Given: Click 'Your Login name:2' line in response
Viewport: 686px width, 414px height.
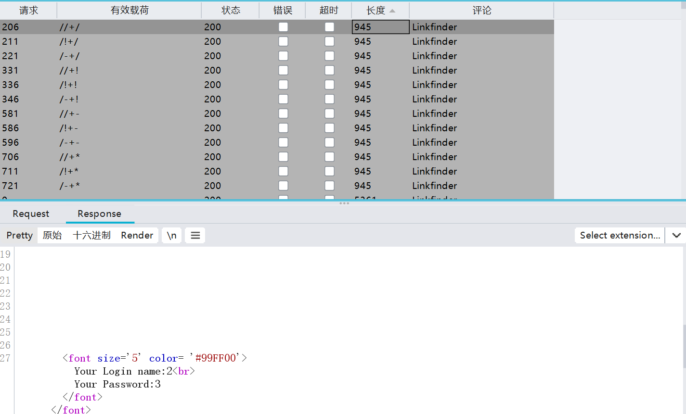Looking at the screenshot, I should [x=134, y=371].
